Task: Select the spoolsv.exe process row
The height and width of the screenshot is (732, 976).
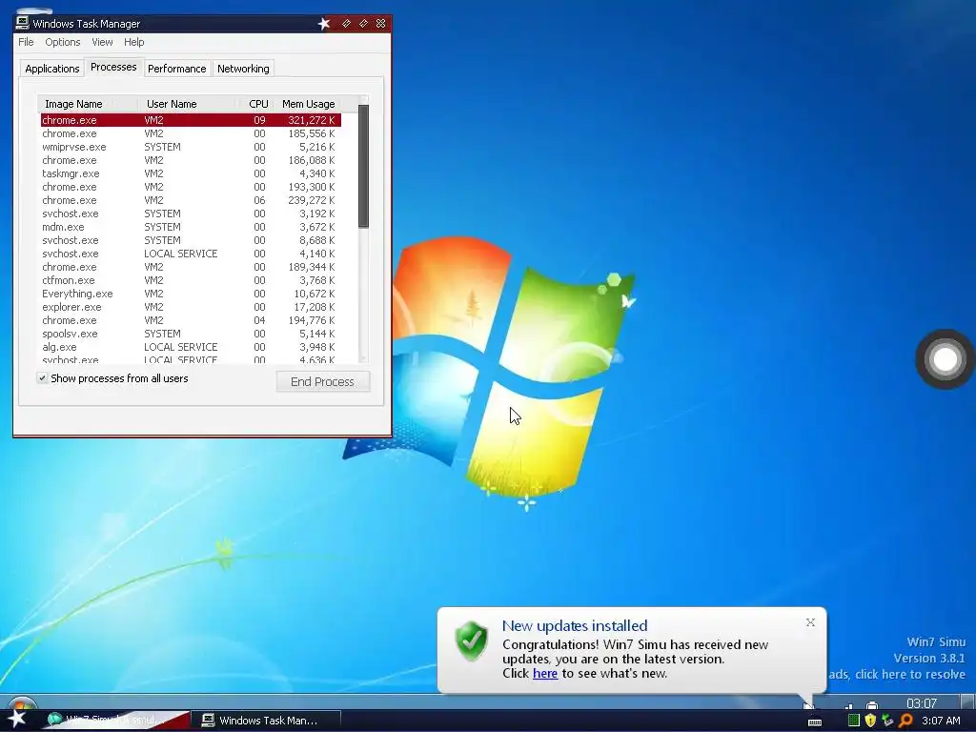Action: 191,335
